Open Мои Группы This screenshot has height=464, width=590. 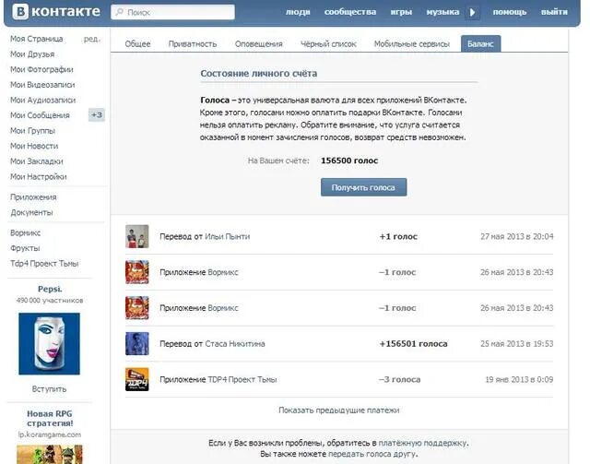coord(33,131)
